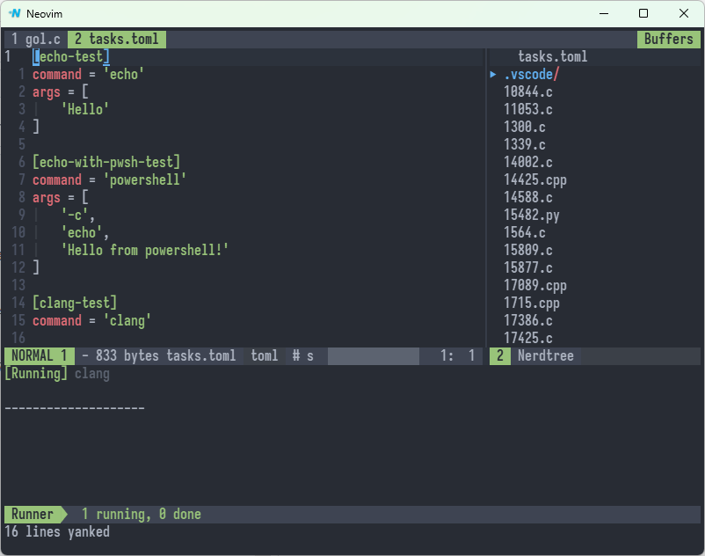705x556 pixels.
Task: Open 15877.c in Nerdtree
Action: click(527, 267)
